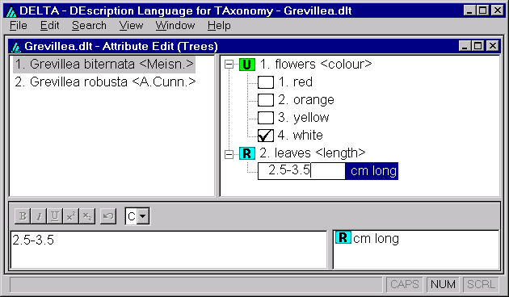Click the 2.5-3.5 value field in tree
509x297 pixels.
[301, 171]
